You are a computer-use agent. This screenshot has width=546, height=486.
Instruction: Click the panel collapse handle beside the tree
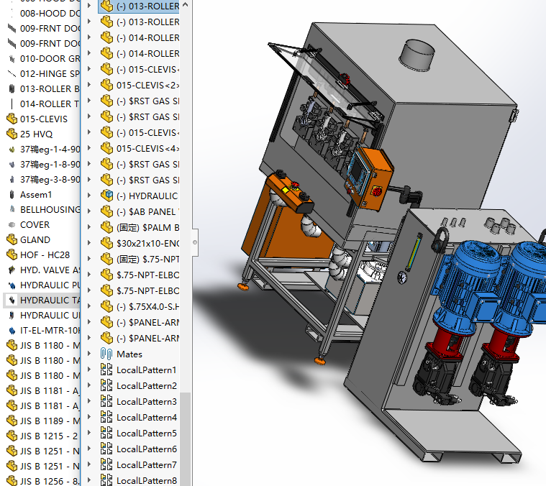pyautogui.click(x=195, y=242)
